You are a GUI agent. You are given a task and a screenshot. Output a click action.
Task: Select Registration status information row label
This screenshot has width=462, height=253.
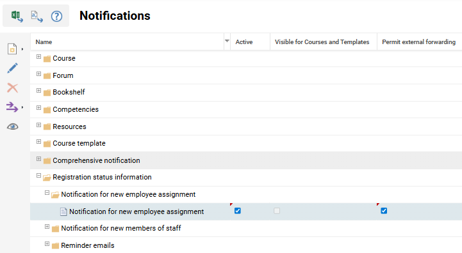[x=102, y=177]
